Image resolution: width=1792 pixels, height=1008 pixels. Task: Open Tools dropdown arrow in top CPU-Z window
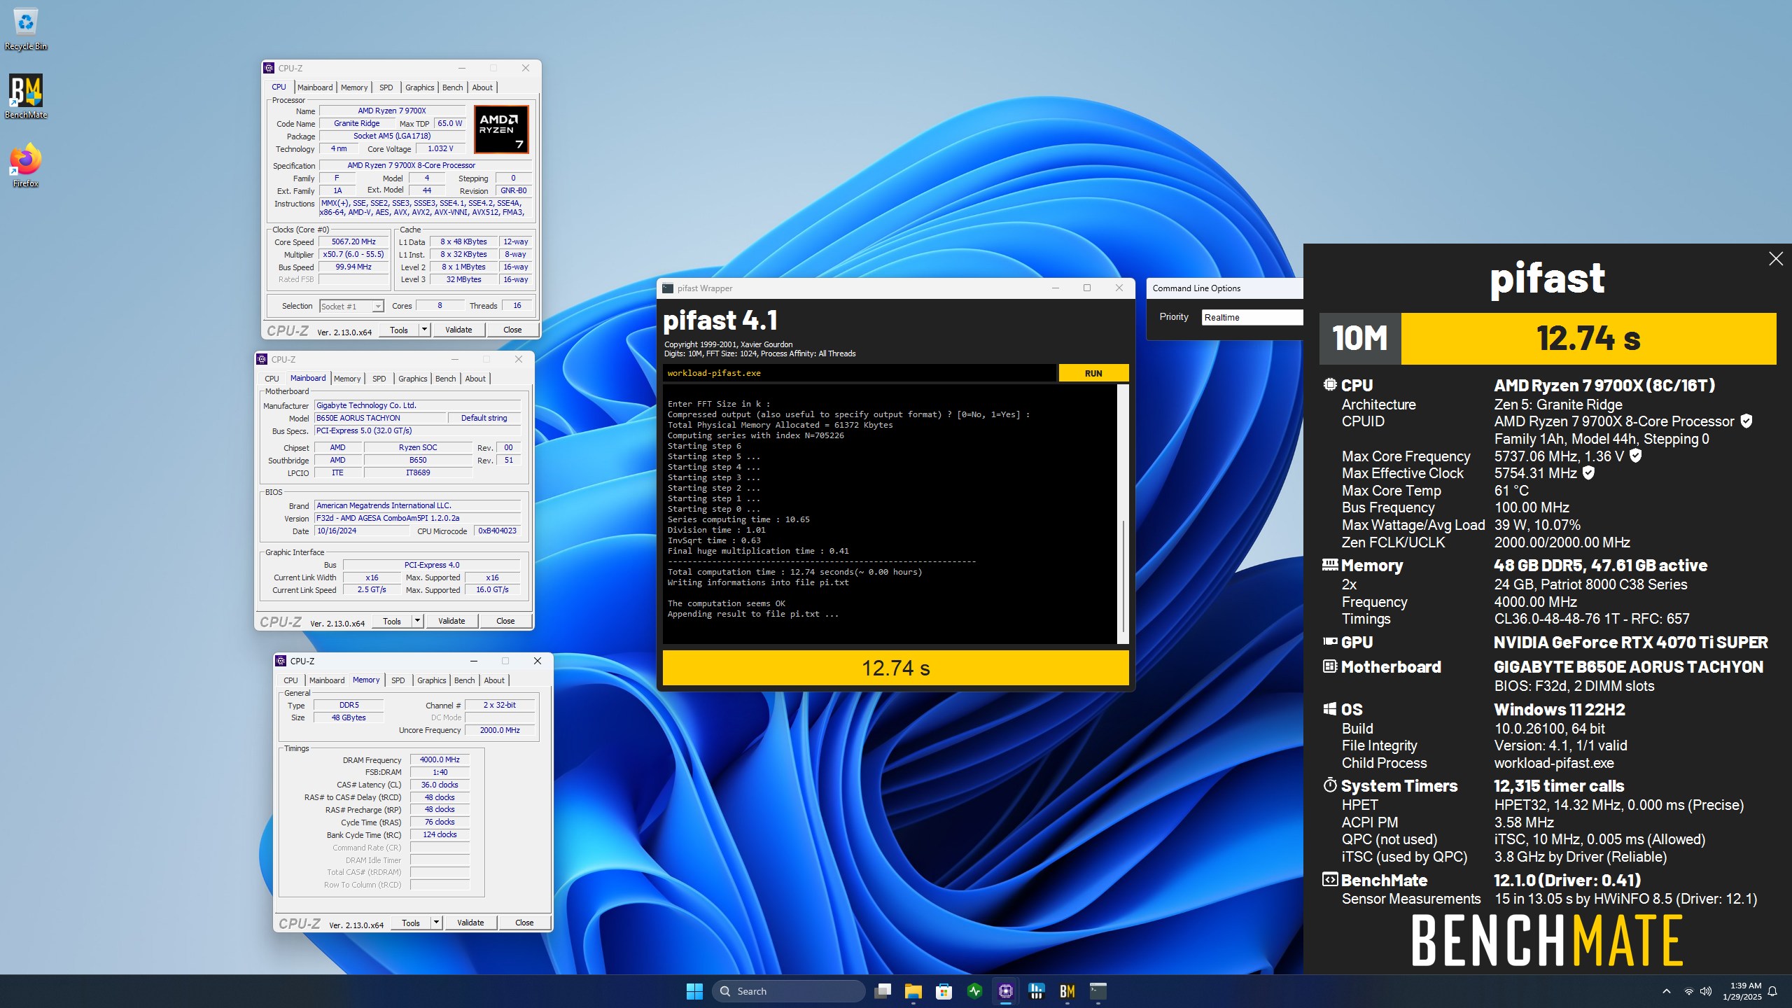point(424,330)
